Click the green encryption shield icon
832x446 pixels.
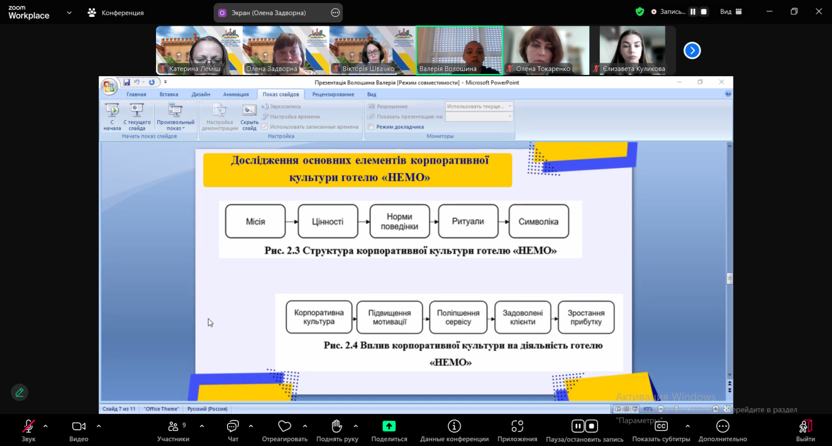click(x=640, y=12)
